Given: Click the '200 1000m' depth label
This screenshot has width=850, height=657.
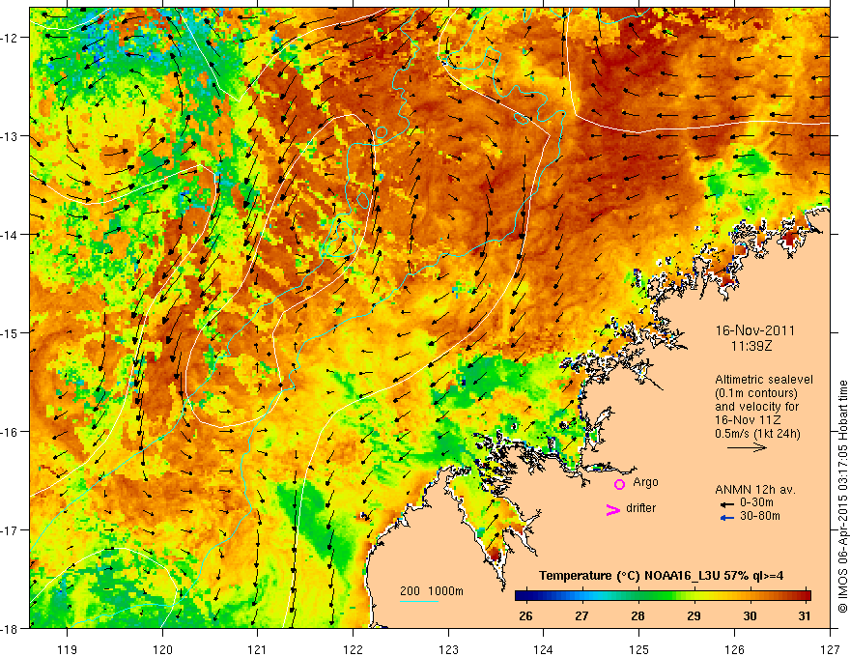Looking at the screenshot, I should pyautogui.click(x=432, y=591).
